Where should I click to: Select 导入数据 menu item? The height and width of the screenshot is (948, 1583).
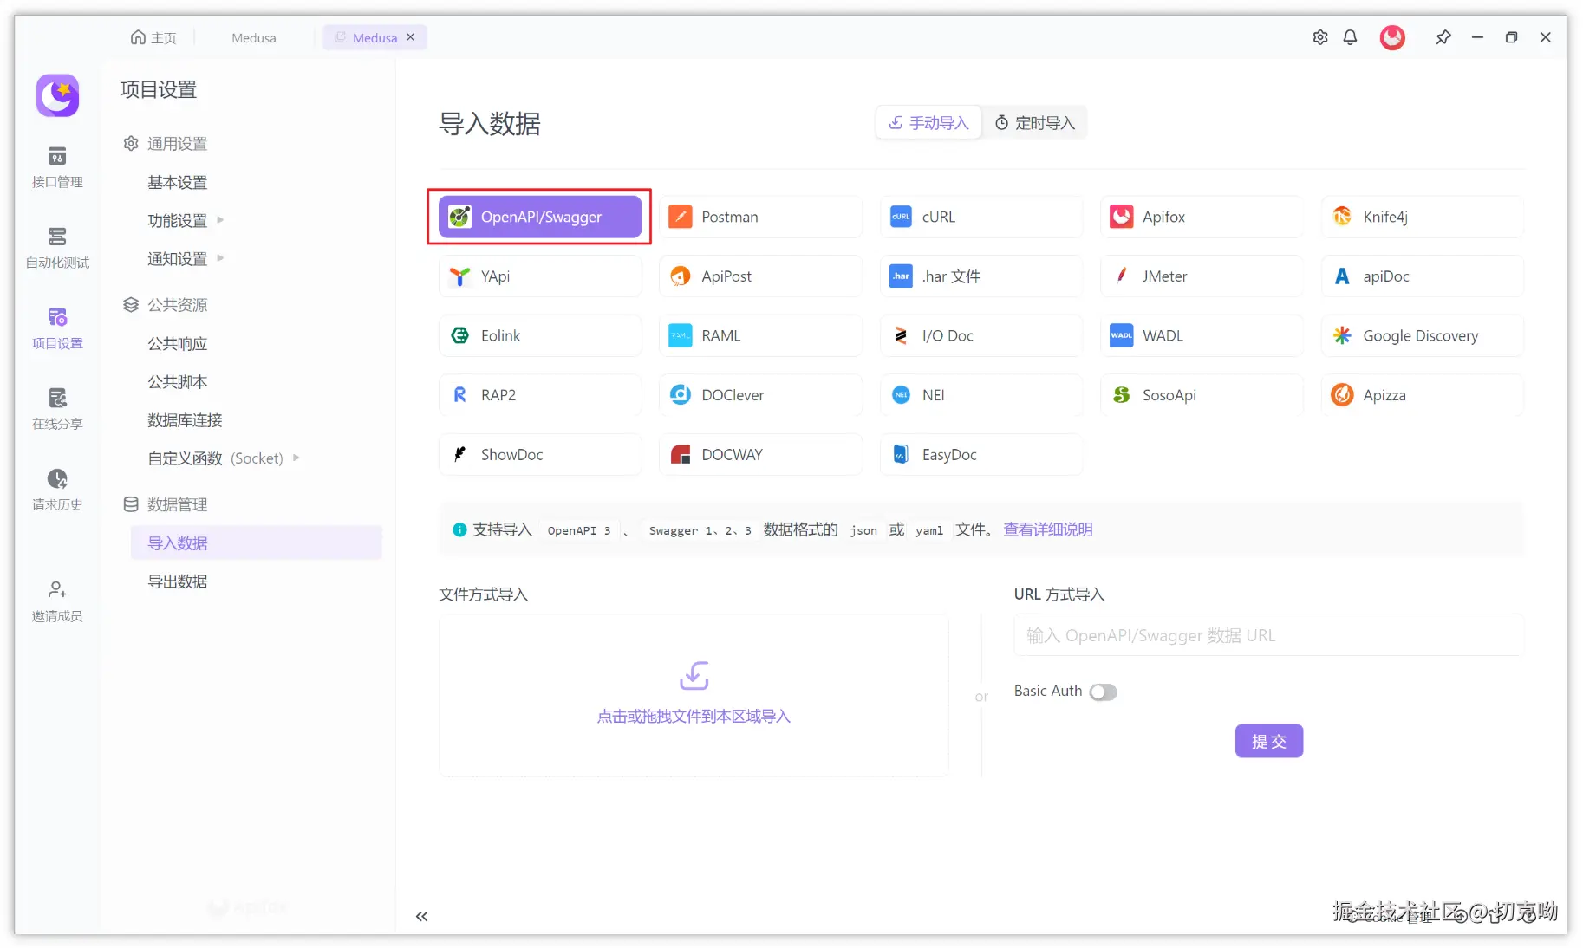click(x=257, y=543)
